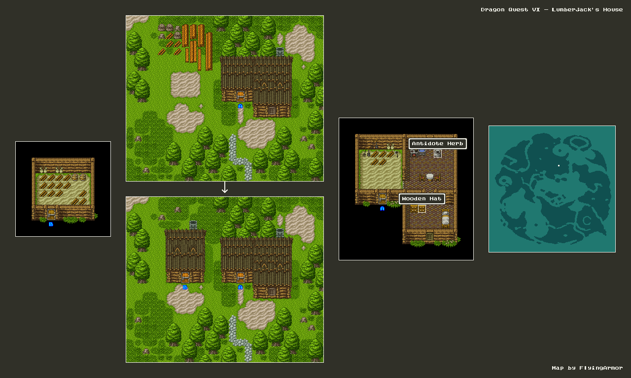Image resolution: width=631 pixels, height=378 pixels.
Task: Click the arched door above marker A in the house interior
Action: (383, 198)
